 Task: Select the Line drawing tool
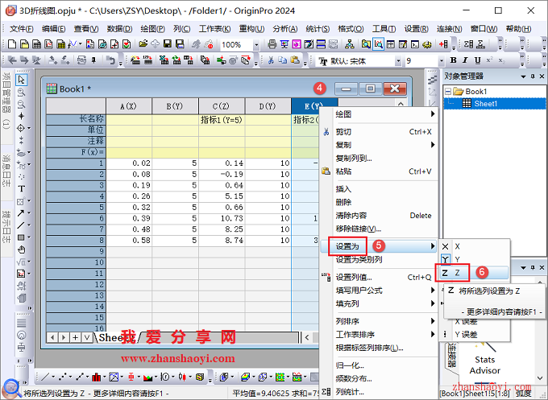click(x=21, y=225)
